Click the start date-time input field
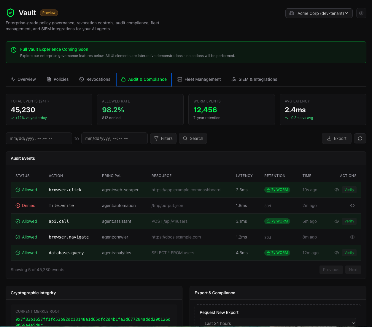Screen dimensions: 372x327 tap(39, 138)
